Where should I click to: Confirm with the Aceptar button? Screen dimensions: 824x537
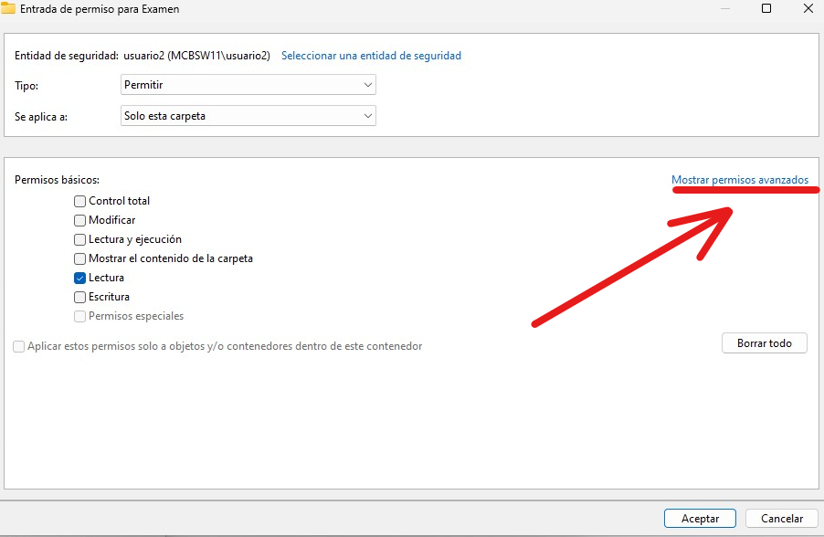click(700, 518)
